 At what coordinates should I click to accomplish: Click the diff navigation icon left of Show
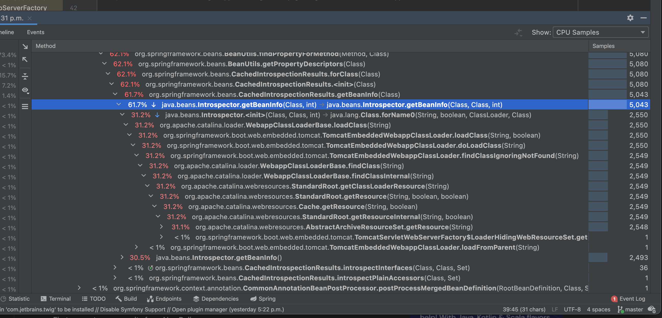(x=518, y=32)
